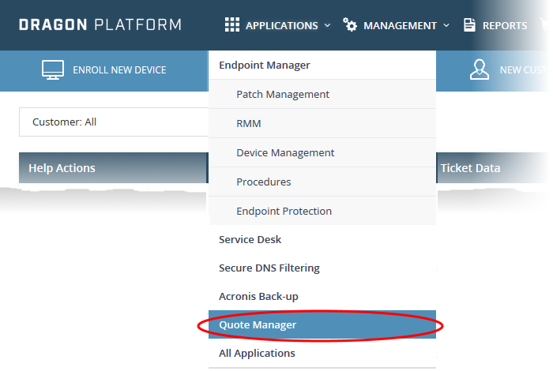The height and width of the screenshot is (371, 553).
Task: Open the Reports menu label
Action: [505, 26]
